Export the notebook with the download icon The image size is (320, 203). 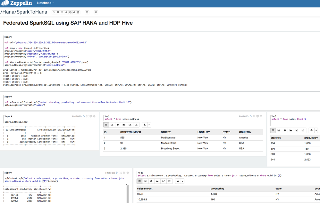74,12
